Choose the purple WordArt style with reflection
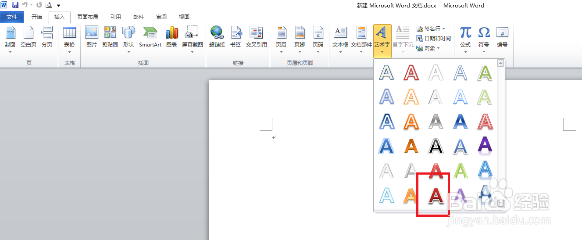This screenshot has height=240, width=582. pos(485,146)
